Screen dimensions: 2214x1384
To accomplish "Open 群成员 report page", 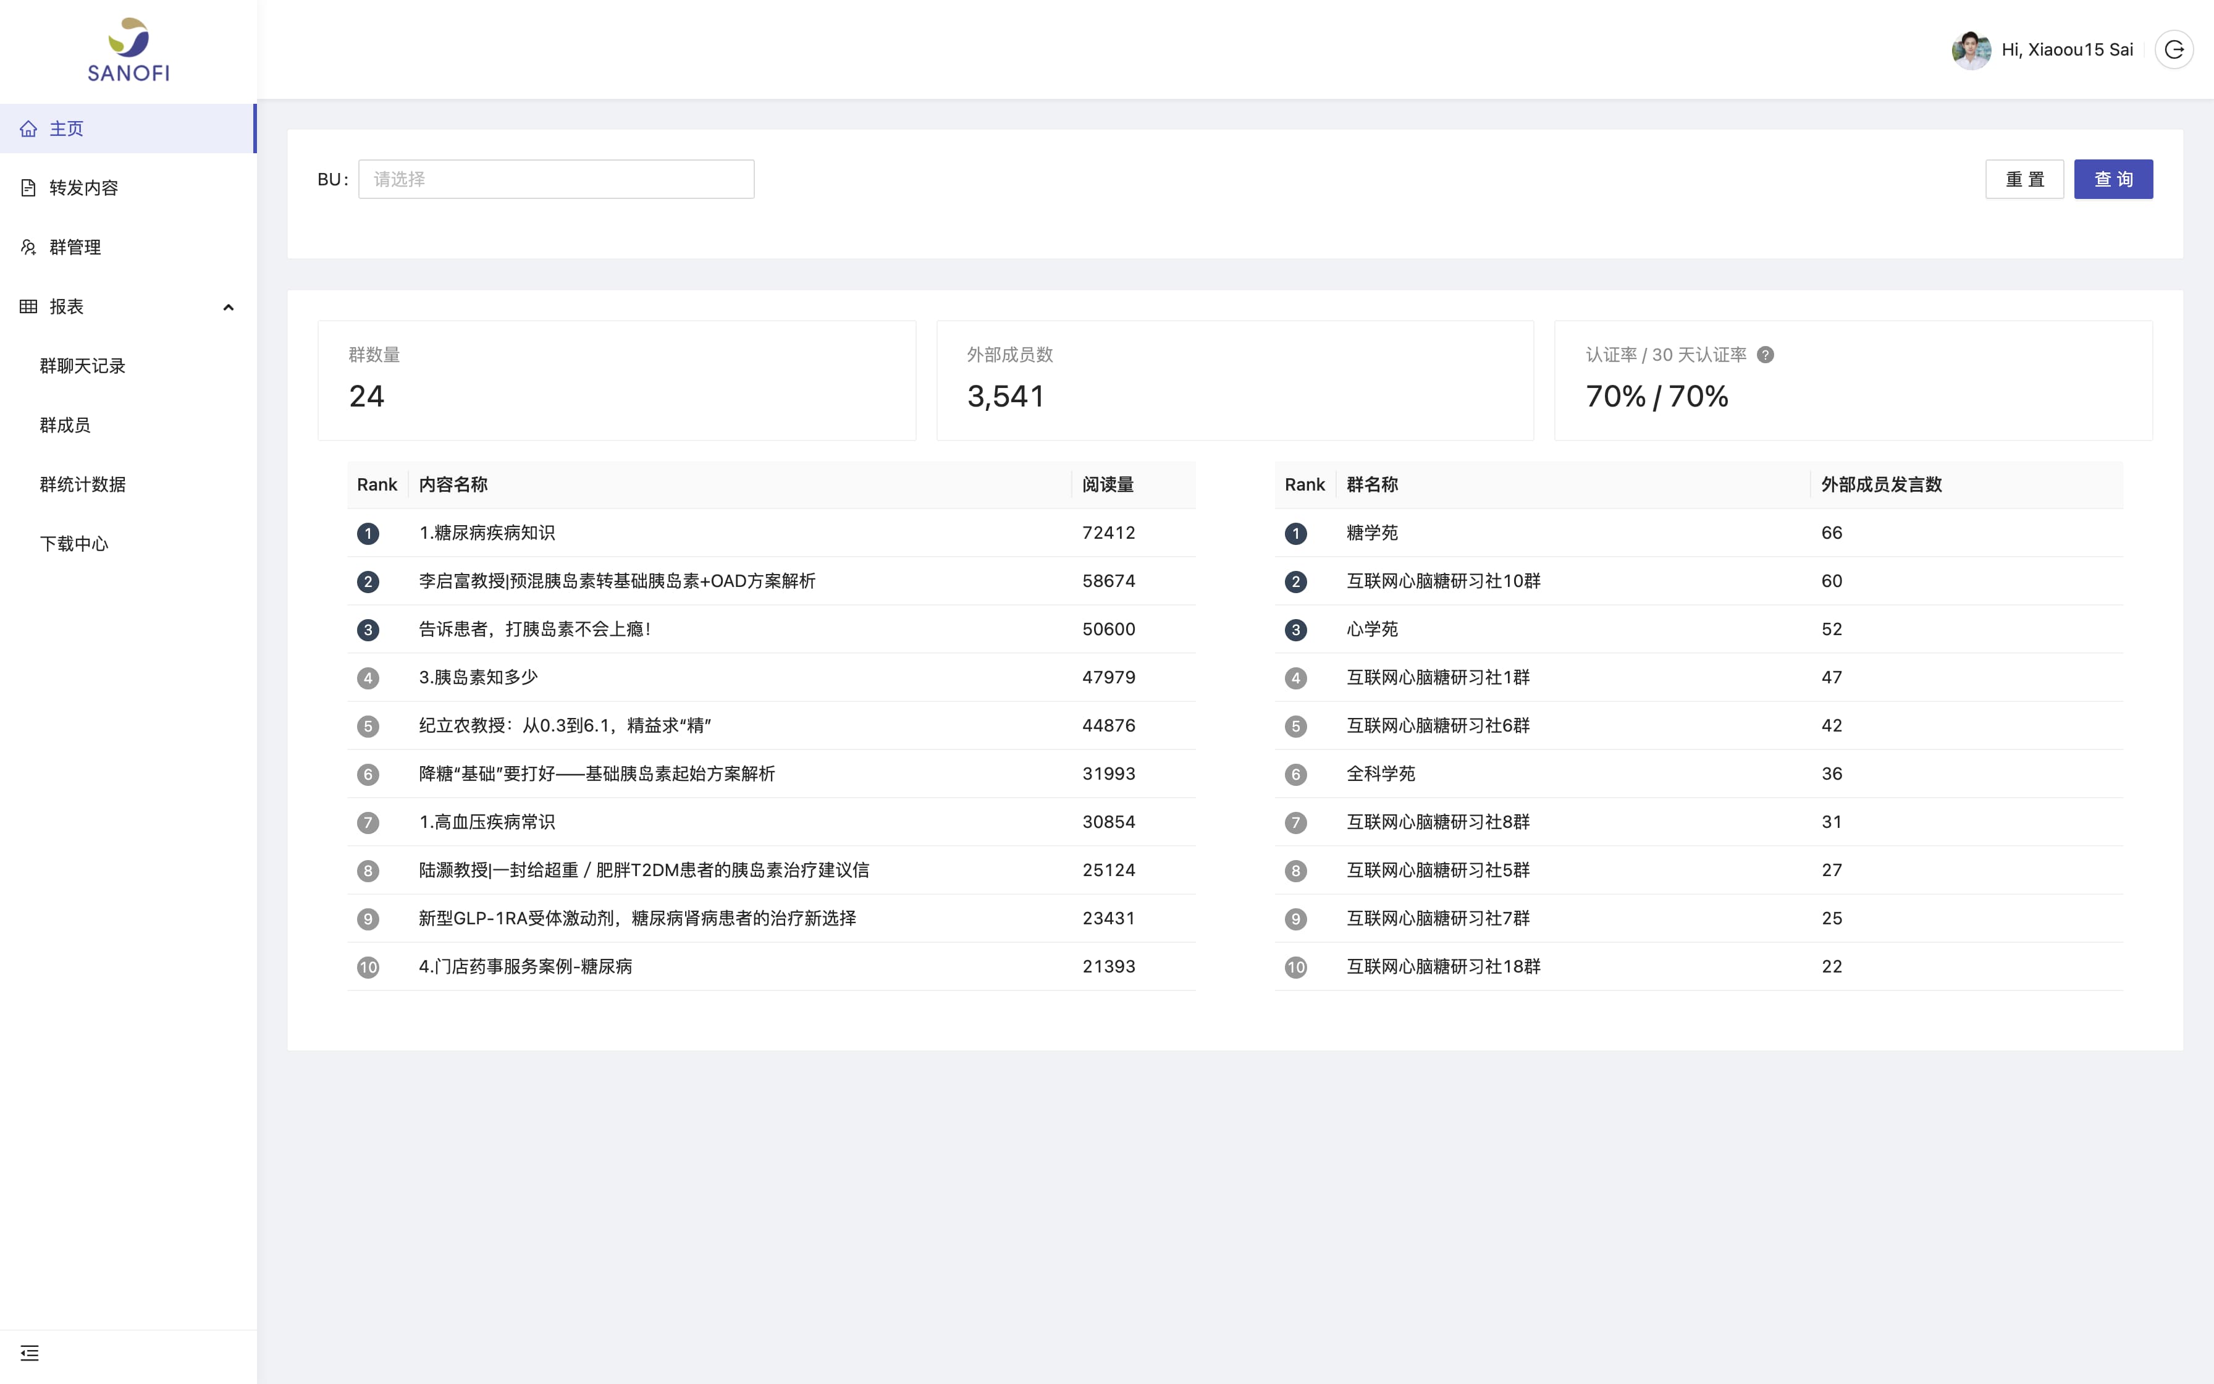I will coord(65,424).
